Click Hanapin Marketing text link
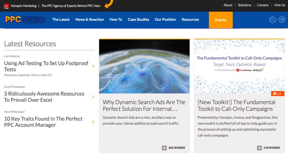Image resolution: width=288 pixels, height=159 pixels. click(24, 6)
